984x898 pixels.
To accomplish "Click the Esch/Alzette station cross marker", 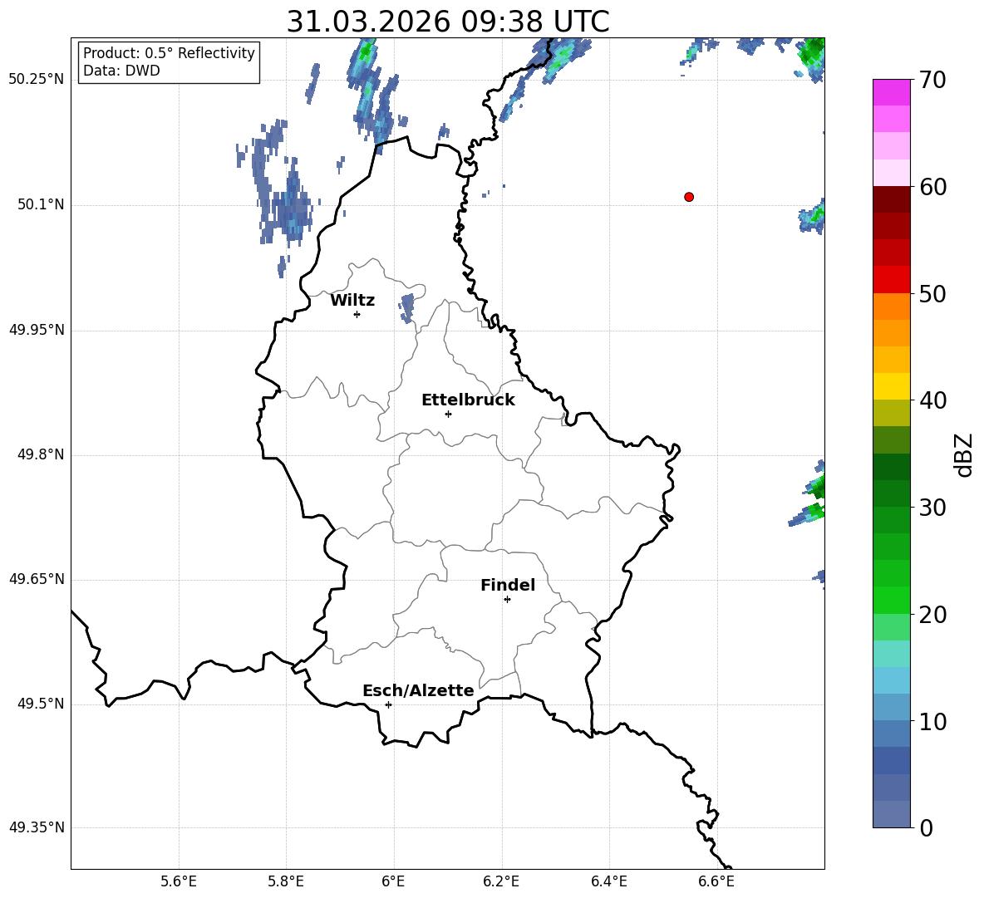I will pyautogui.click(x=388, y=704).
